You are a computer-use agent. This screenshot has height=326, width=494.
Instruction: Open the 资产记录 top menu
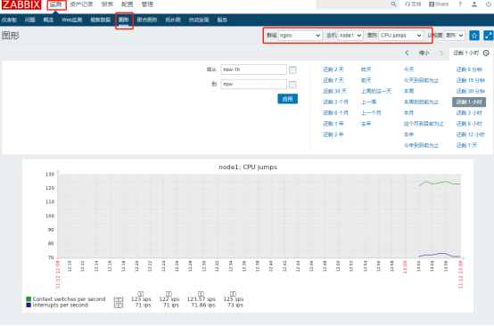point(81,4)
